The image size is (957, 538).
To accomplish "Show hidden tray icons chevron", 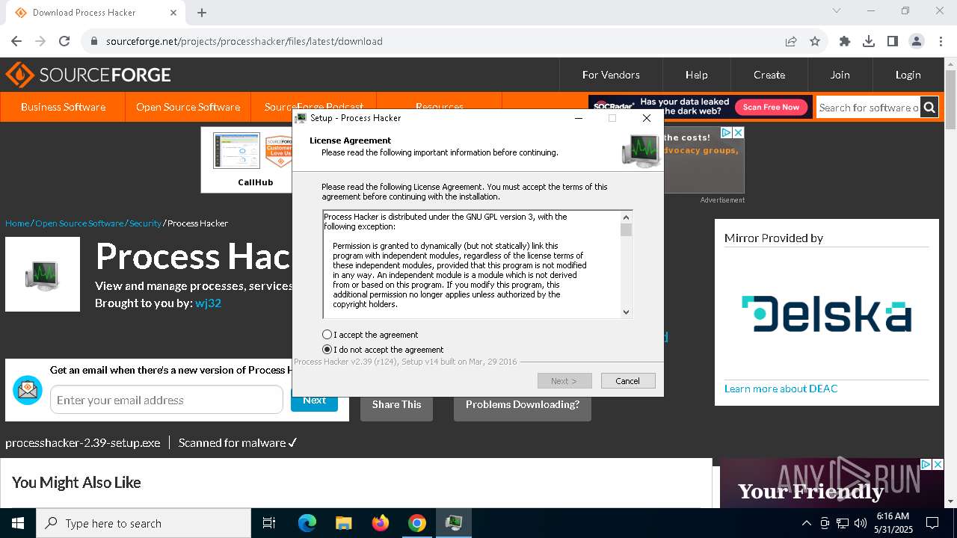I will 806,523.
